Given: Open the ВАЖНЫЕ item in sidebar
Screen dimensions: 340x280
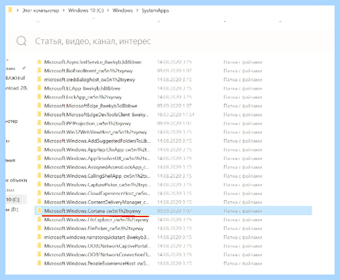Looking at the screenshot, I should click(15, 78).
